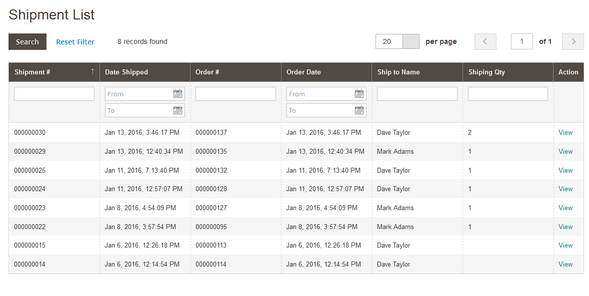Open calendar for Date Shipped From field
589x296 pixels.
pyautogui.click(x=177, y=94)
